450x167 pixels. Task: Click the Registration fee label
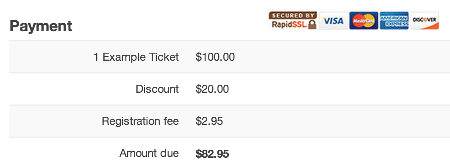point(140,121)
